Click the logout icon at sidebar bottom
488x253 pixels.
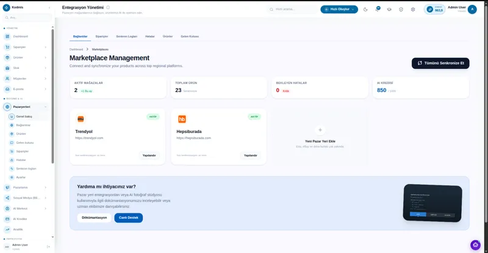48,247
